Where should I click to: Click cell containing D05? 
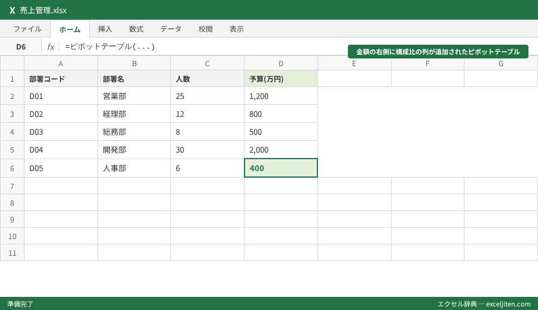pos(61,168)
